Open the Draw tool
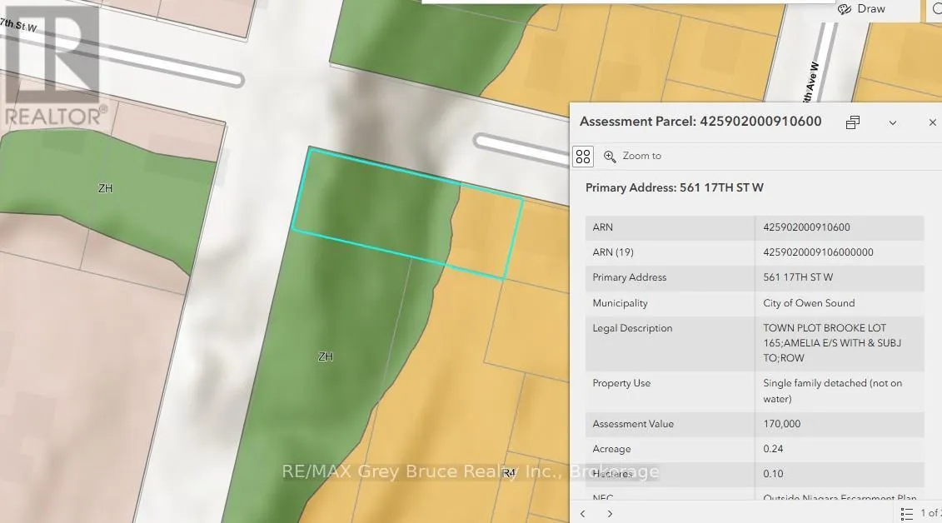Screen dimensions: 942x523 tap(862, 9)
